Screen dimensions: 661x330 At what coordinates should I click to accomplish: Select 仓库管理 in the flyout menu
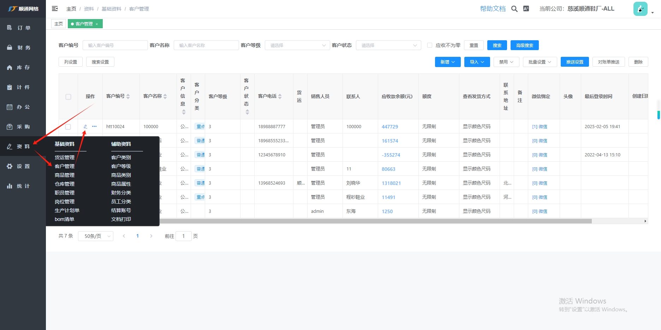click(65, 184)
